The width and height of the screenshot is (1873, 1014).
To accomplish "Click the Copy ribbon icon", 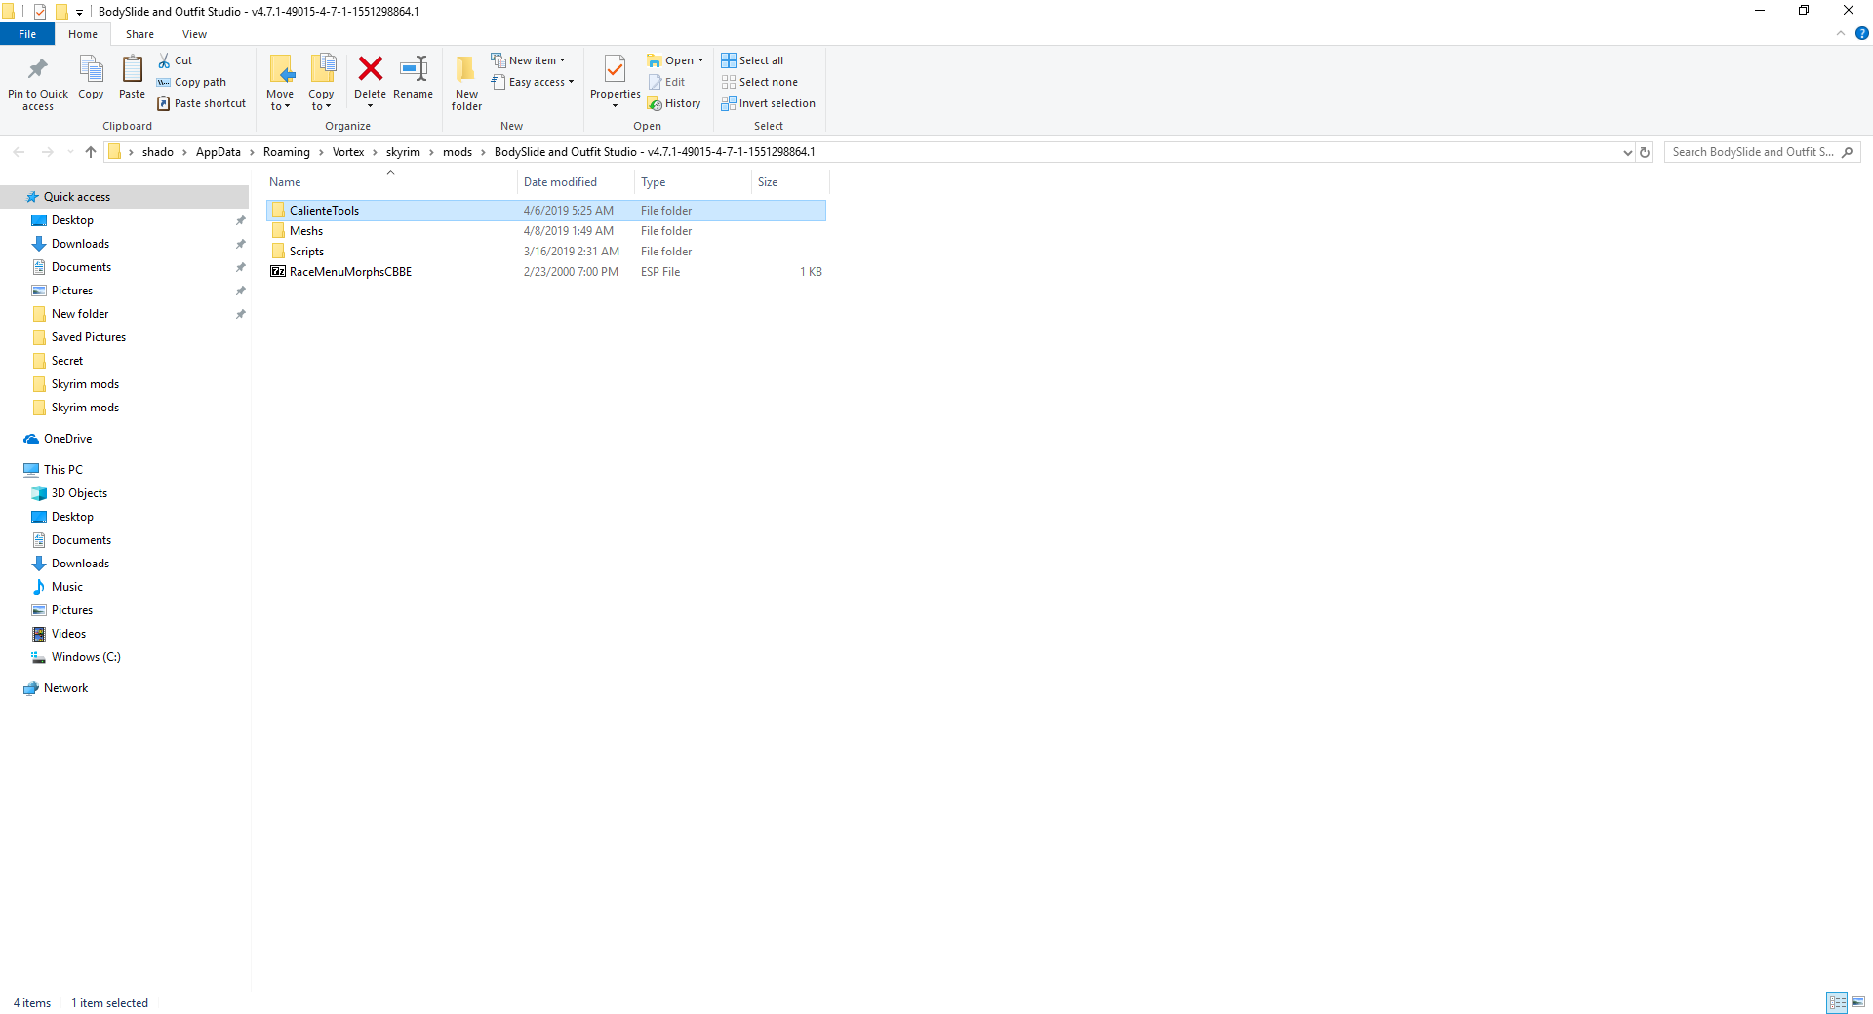I will click(x=91, y=78).
